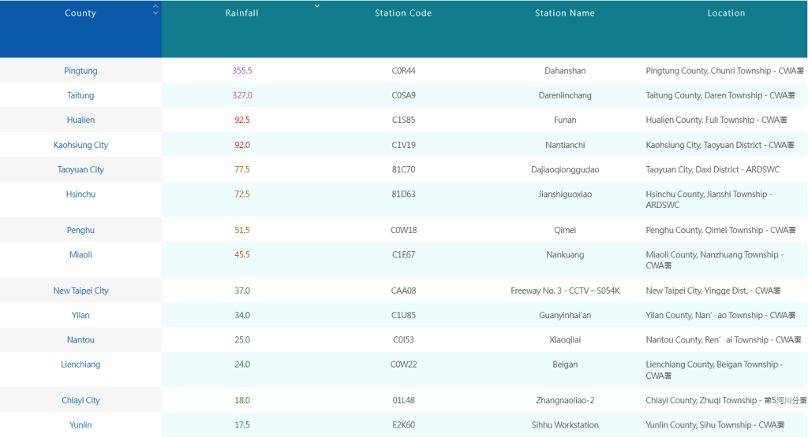
Task: Open the Taitung county link
Action: tap(80, 95)
